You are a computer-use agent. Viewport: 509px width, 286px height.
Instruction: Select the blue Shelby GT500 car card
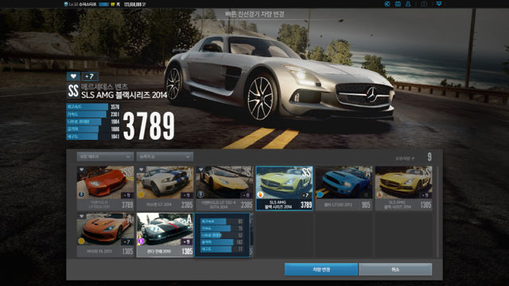click(344, 188)
